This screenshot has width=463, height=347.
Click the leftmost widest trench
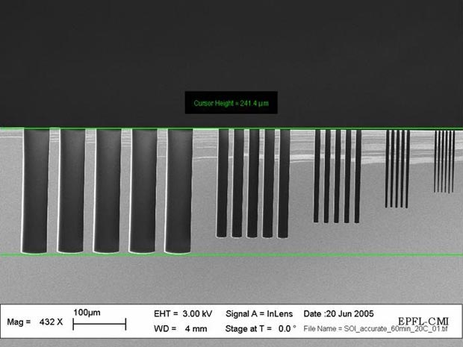click(35, 190)
